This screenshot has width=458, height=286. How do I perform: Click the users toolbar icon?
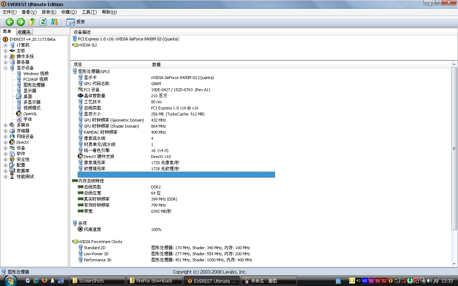[54, 22]
